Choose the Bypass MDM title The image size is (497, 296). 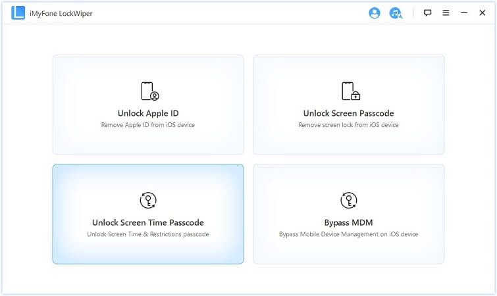tap(348, 222)
